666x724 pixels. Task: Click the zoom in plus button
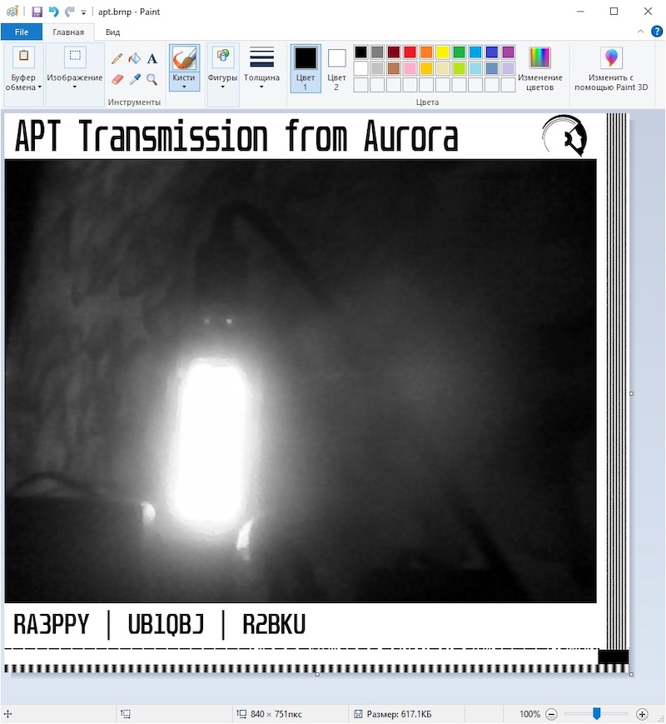642,714
